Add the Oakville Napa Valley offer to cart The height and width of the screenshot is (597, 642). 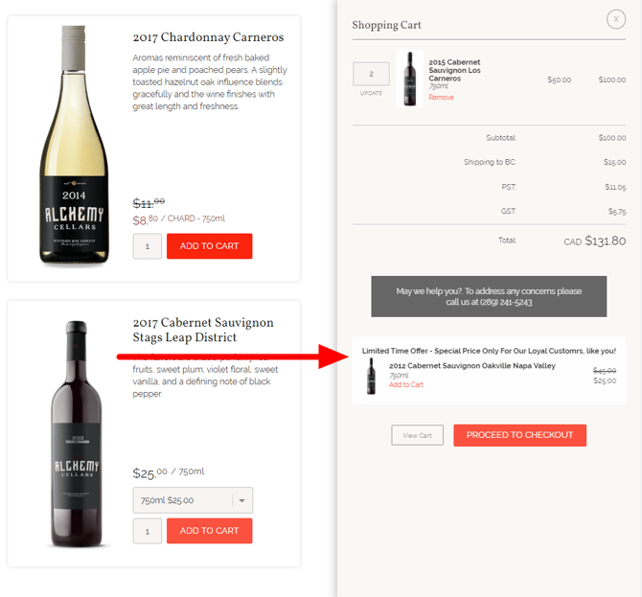[406, 385]
